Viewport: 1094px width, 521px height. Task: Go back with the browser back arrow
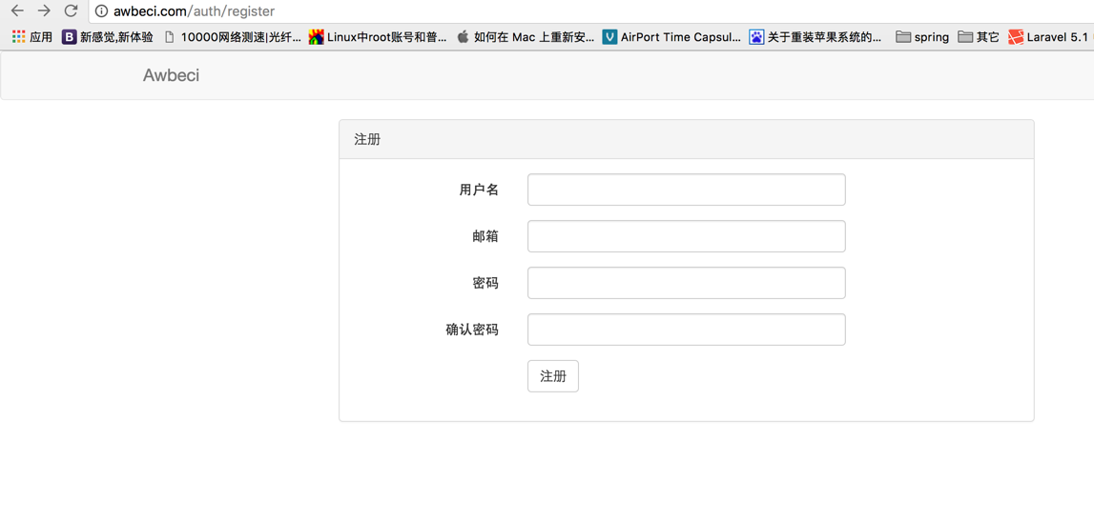tap(17, 10)
